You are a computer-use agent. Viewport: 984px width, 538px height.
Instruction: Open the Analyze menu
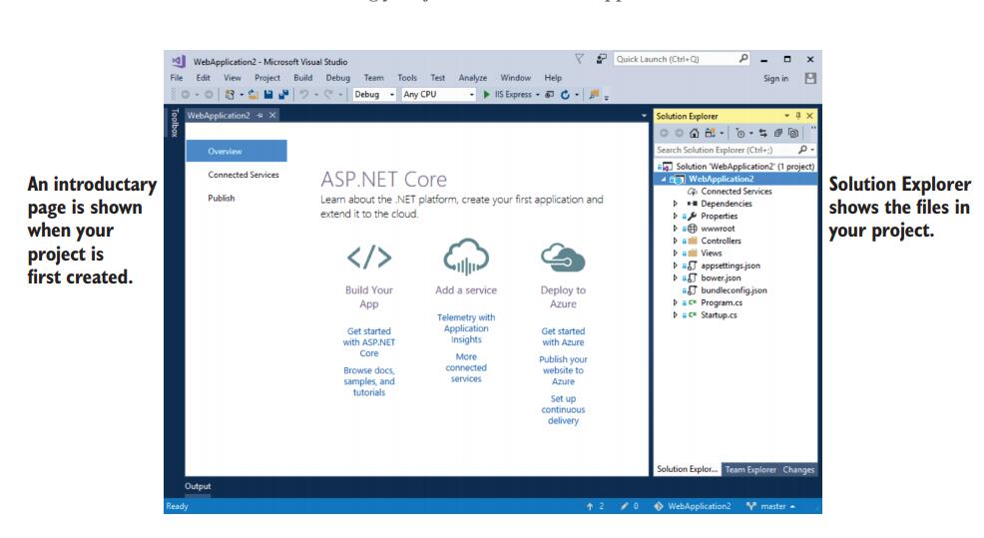[x=473, y=78]
